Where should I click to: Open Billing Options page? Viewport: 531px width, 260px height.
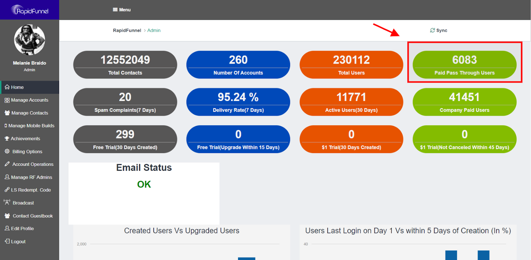pyautogui.click(x=30, y=152)
